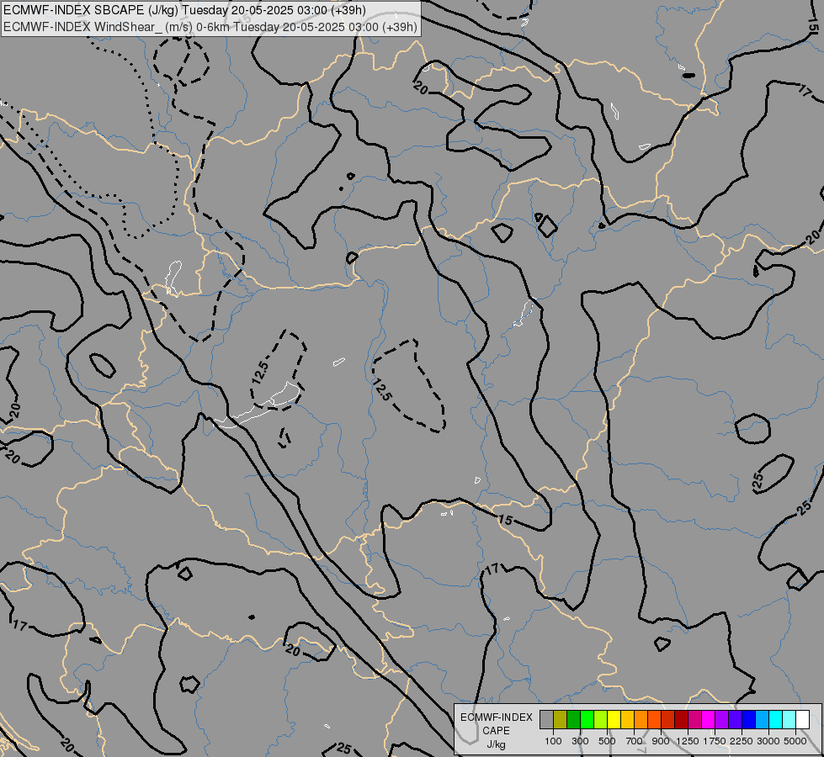Click the sky blue swatch left of 3000

[x=762, y=719]
